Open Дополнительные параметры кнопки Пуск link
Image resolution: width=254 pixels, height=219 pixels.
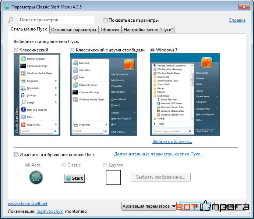pos(159,154)
